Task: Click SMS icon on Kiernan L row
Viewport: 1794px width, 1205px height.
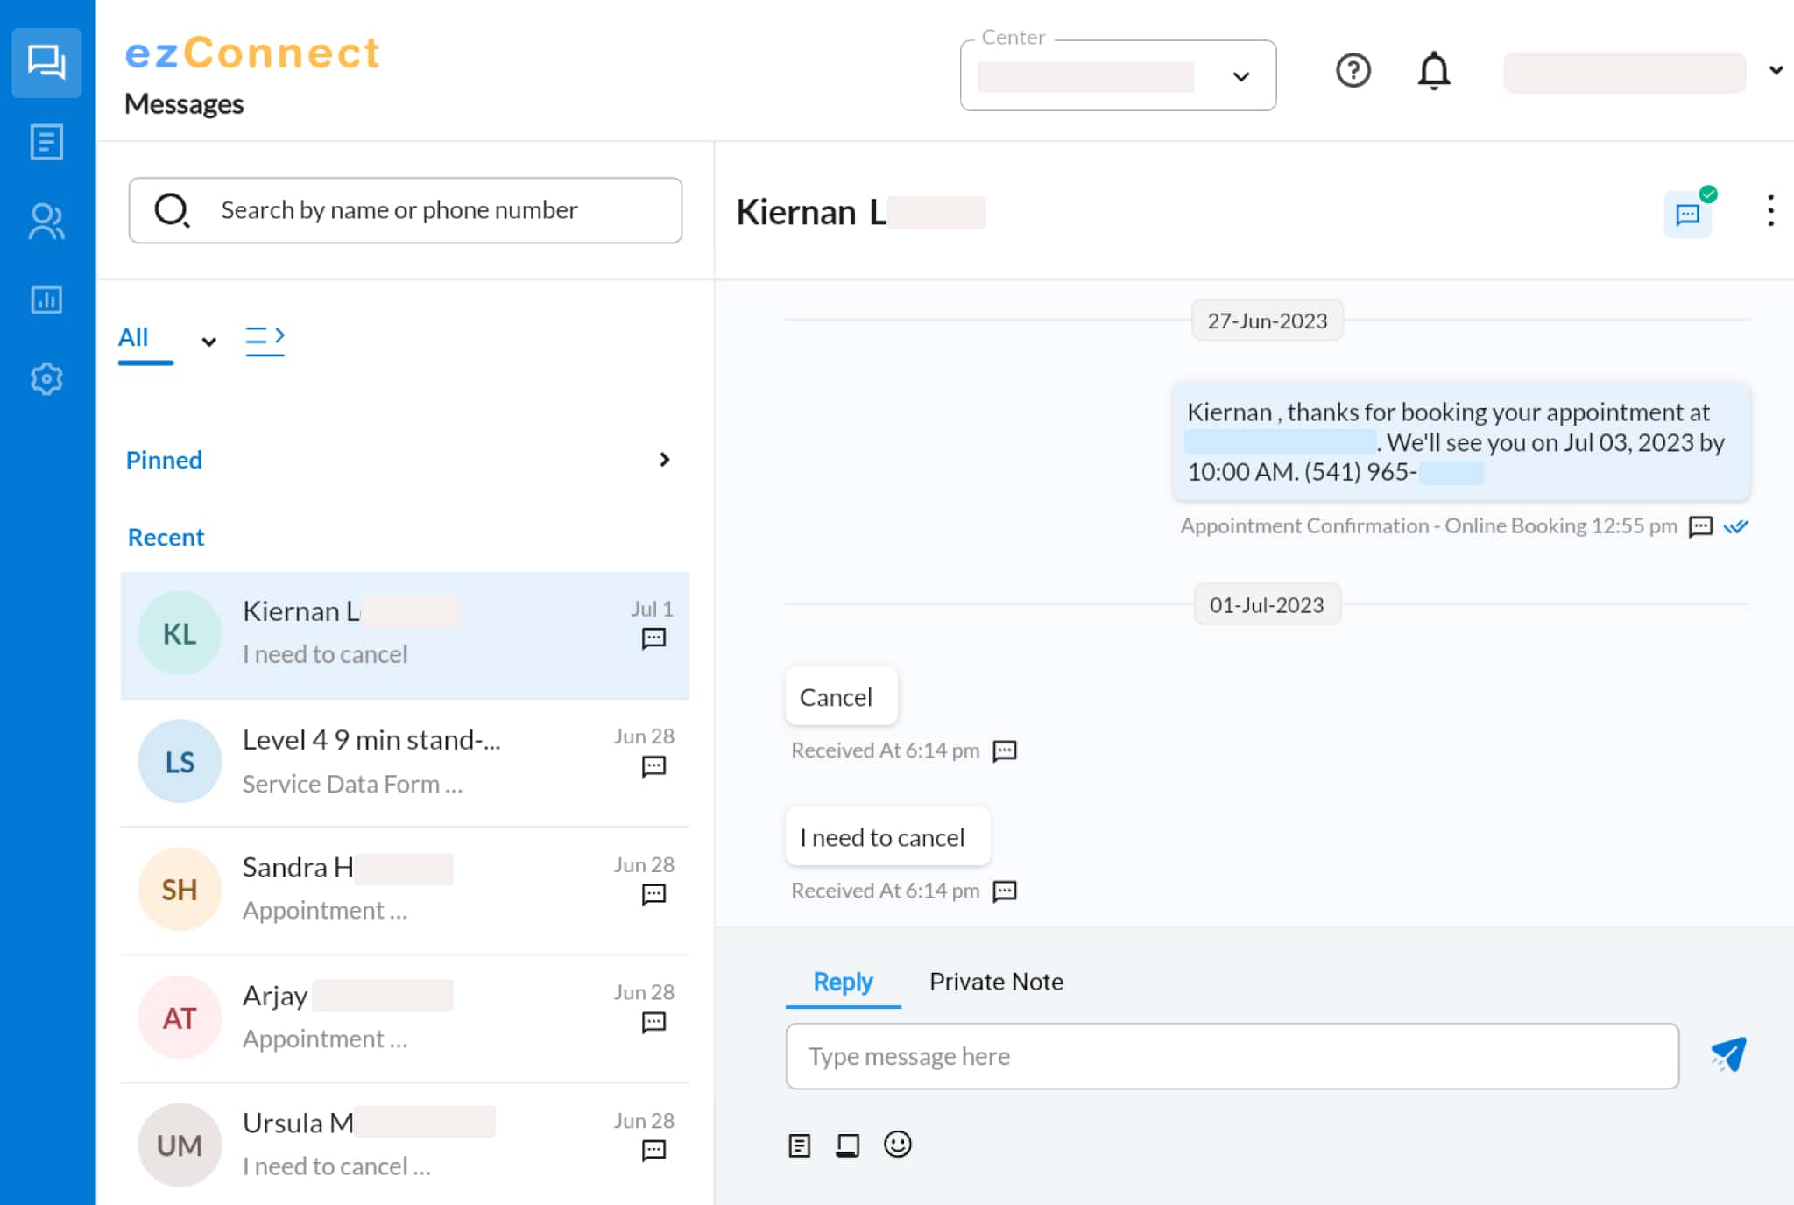Action: (x=653, y=638)
